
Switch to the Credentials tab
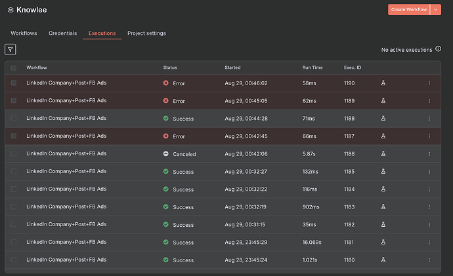(x=62, y=33)
